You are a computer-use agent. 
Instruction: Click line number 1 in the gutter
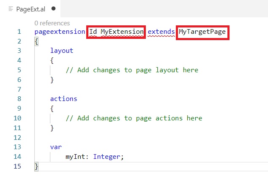point(19,32)
